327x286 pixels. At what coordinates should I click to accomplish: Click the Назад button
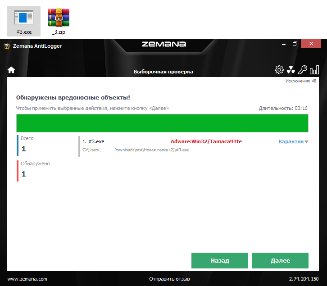(x=220, y=260)
